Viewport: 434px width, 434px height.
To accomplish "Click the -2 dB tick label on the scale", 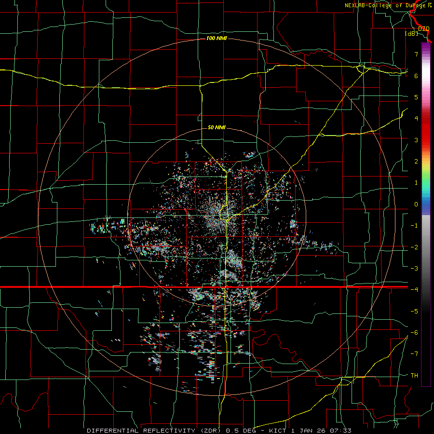I will tap(414, 247).
